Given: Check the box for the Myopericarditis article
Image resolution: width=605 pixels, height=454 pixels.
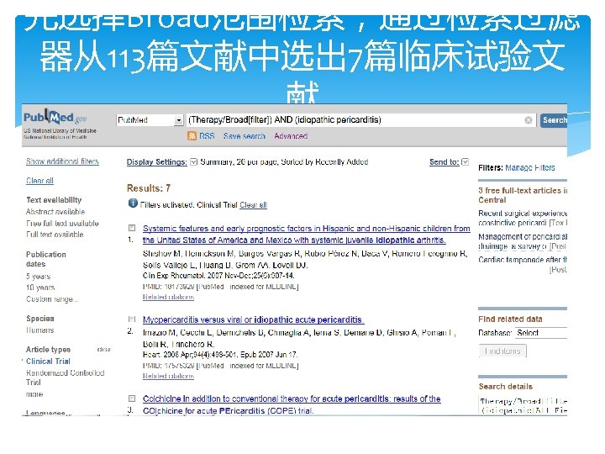Looking at the screenshot, I should coord(132,319).
